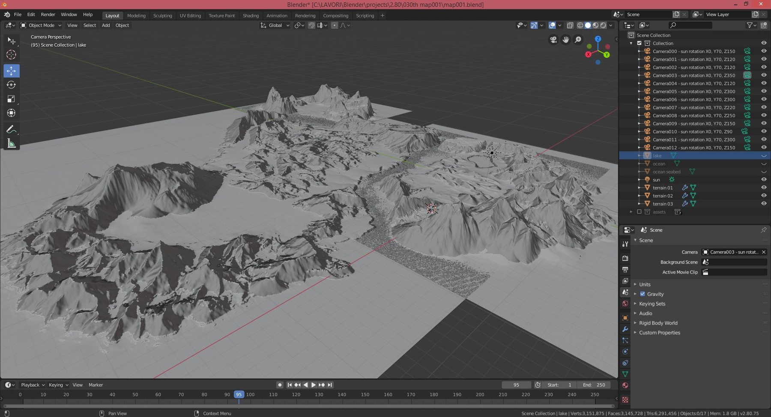771x417 pixels.
Task: Enable the snapping magnet icon
Action: [311, 25]
